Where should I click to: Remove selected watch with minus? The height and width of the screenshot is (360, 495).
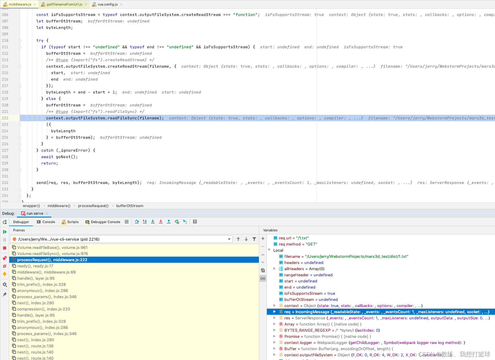(263, 246)
